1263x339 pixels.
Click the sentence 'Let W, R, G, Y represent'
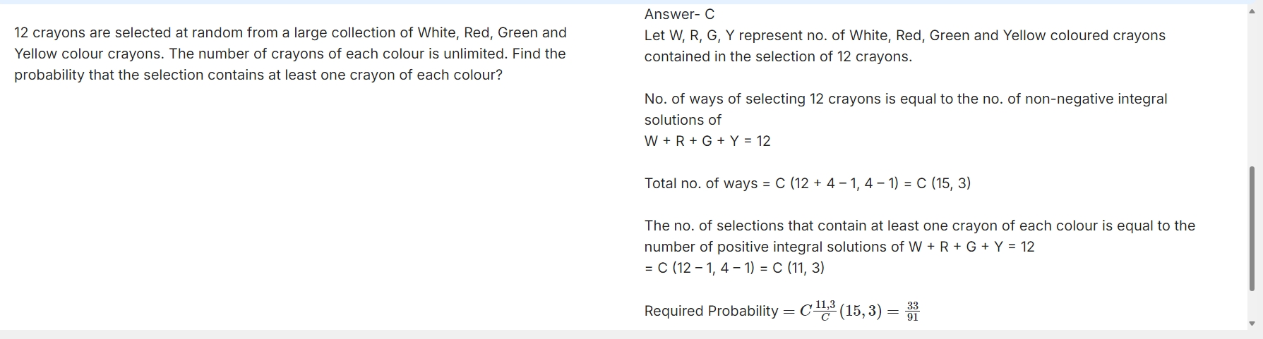tap(904, 35)
